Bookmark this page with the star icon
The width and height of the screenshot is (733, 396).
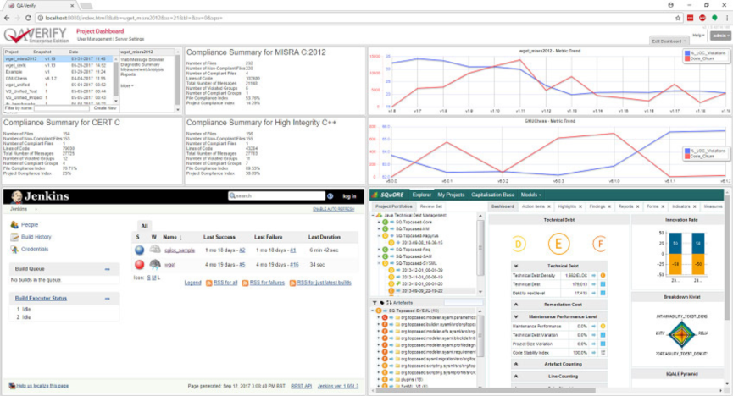pos(678,18)
